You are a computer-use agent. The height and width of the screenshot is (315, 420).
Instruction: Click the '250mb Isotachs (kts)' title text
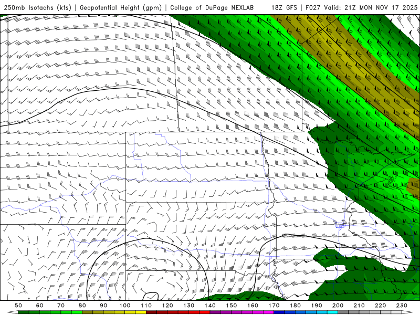(x=37, y=8)
